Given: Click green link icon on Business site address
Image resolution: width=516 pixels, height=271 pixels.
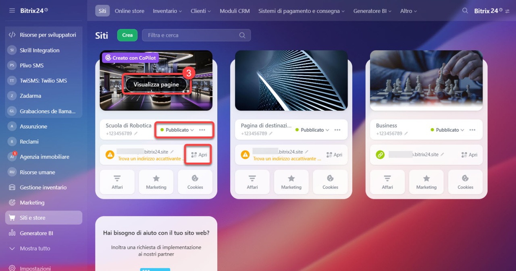Looking at the screenshot, I should [x=380, y=155].
